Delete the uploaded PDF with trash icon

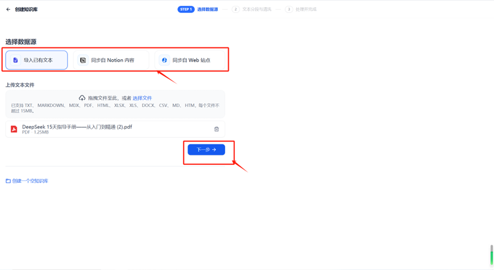point(216,129)
